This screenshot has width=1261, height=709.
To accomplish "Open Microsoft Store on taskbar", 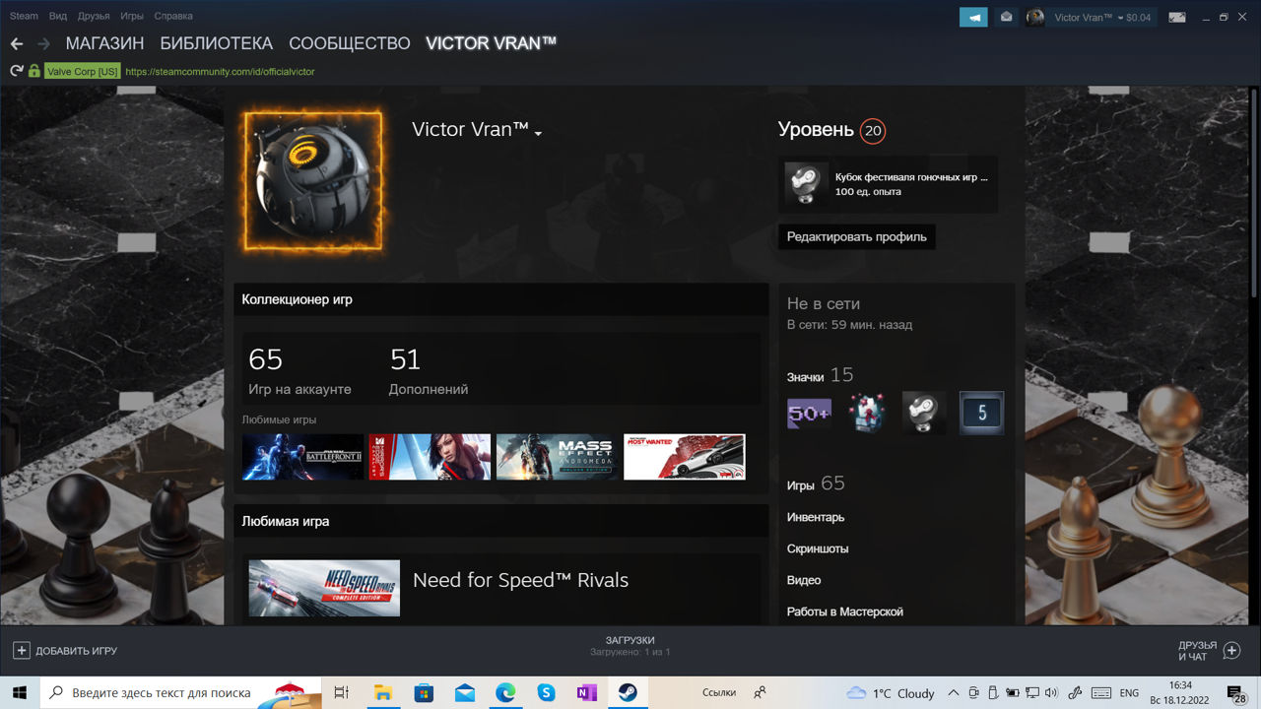I will point(424,692).
